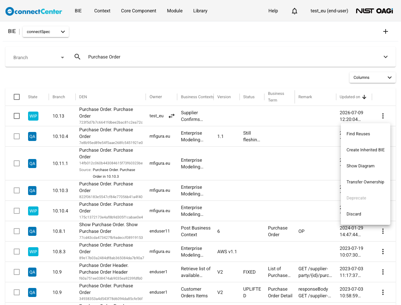
Task: Open the test_eu (end-user) account menu
Action: pyautogui.click(x=329, y=11)
